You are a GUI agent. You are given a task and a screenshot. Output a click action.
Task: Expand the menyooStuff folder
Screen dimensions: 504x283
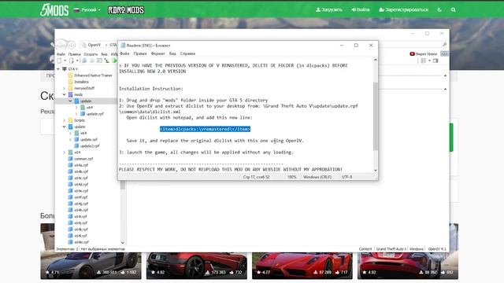(x=64, y=88)
